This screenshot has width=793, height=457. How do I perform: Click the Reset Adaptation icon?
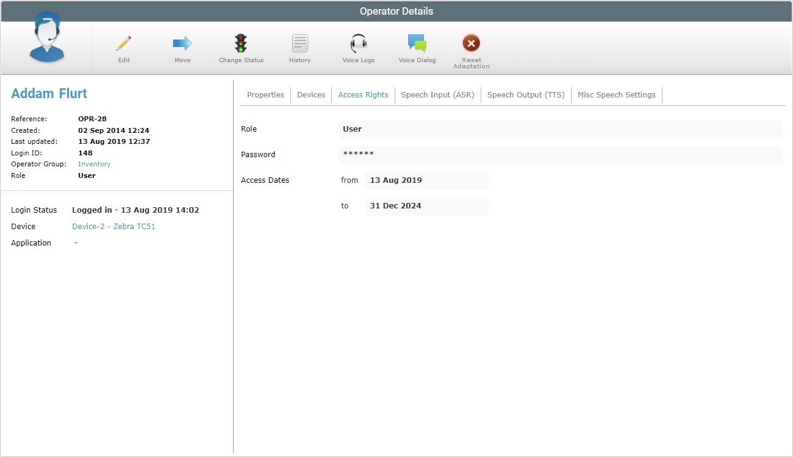[x=471, y=43]
